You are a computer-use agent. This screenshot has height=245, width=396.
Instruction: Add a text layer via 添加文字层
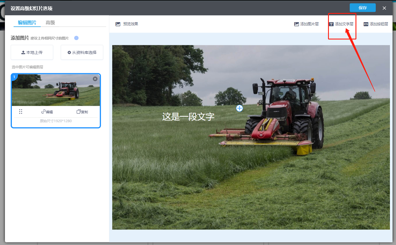pos(341,24)
